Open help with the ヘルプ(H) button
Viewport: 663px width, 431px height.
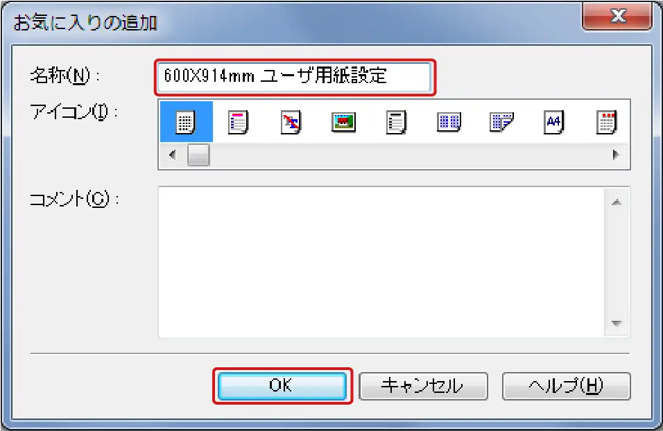[x=566, y=386]
